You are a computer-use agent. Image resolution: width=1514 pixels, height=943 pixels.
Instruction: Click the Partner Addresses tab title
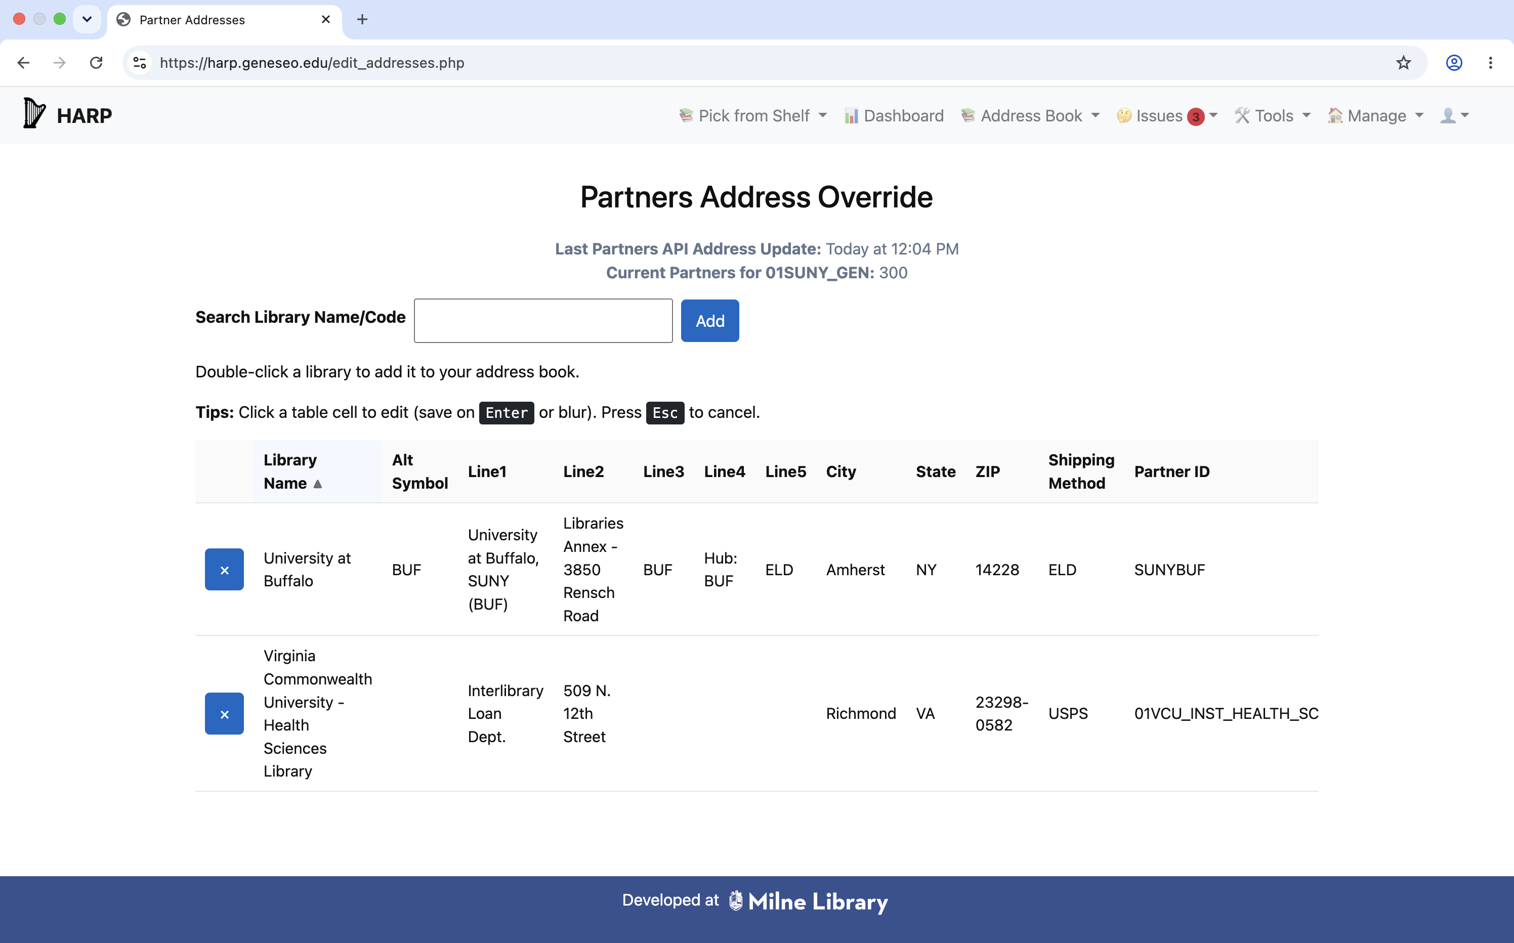point(192,19)
